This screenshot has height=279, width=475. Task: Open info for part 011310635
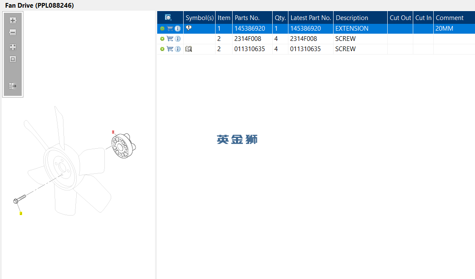(178, 49)
